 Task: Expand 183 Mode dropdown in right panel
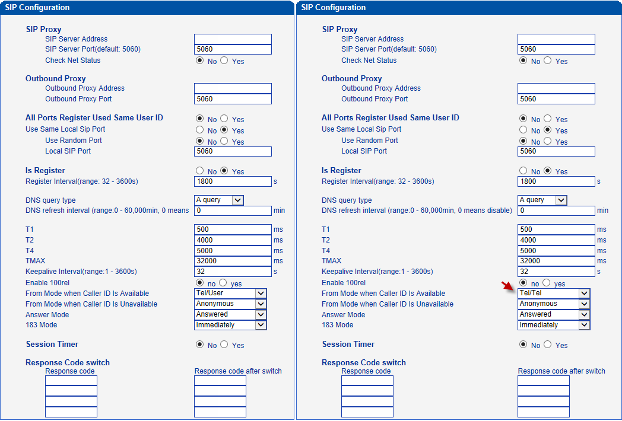pyautogui.click(x=554, y=325)
